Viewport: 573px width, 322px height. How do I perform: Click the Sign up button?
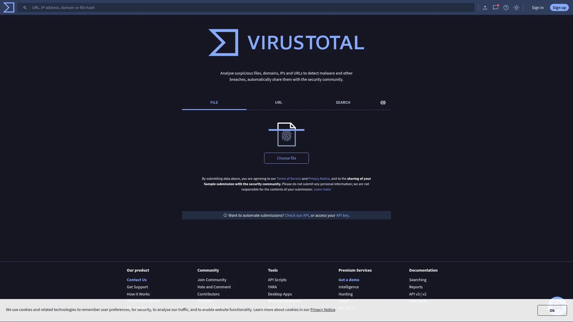pos(559,7)
